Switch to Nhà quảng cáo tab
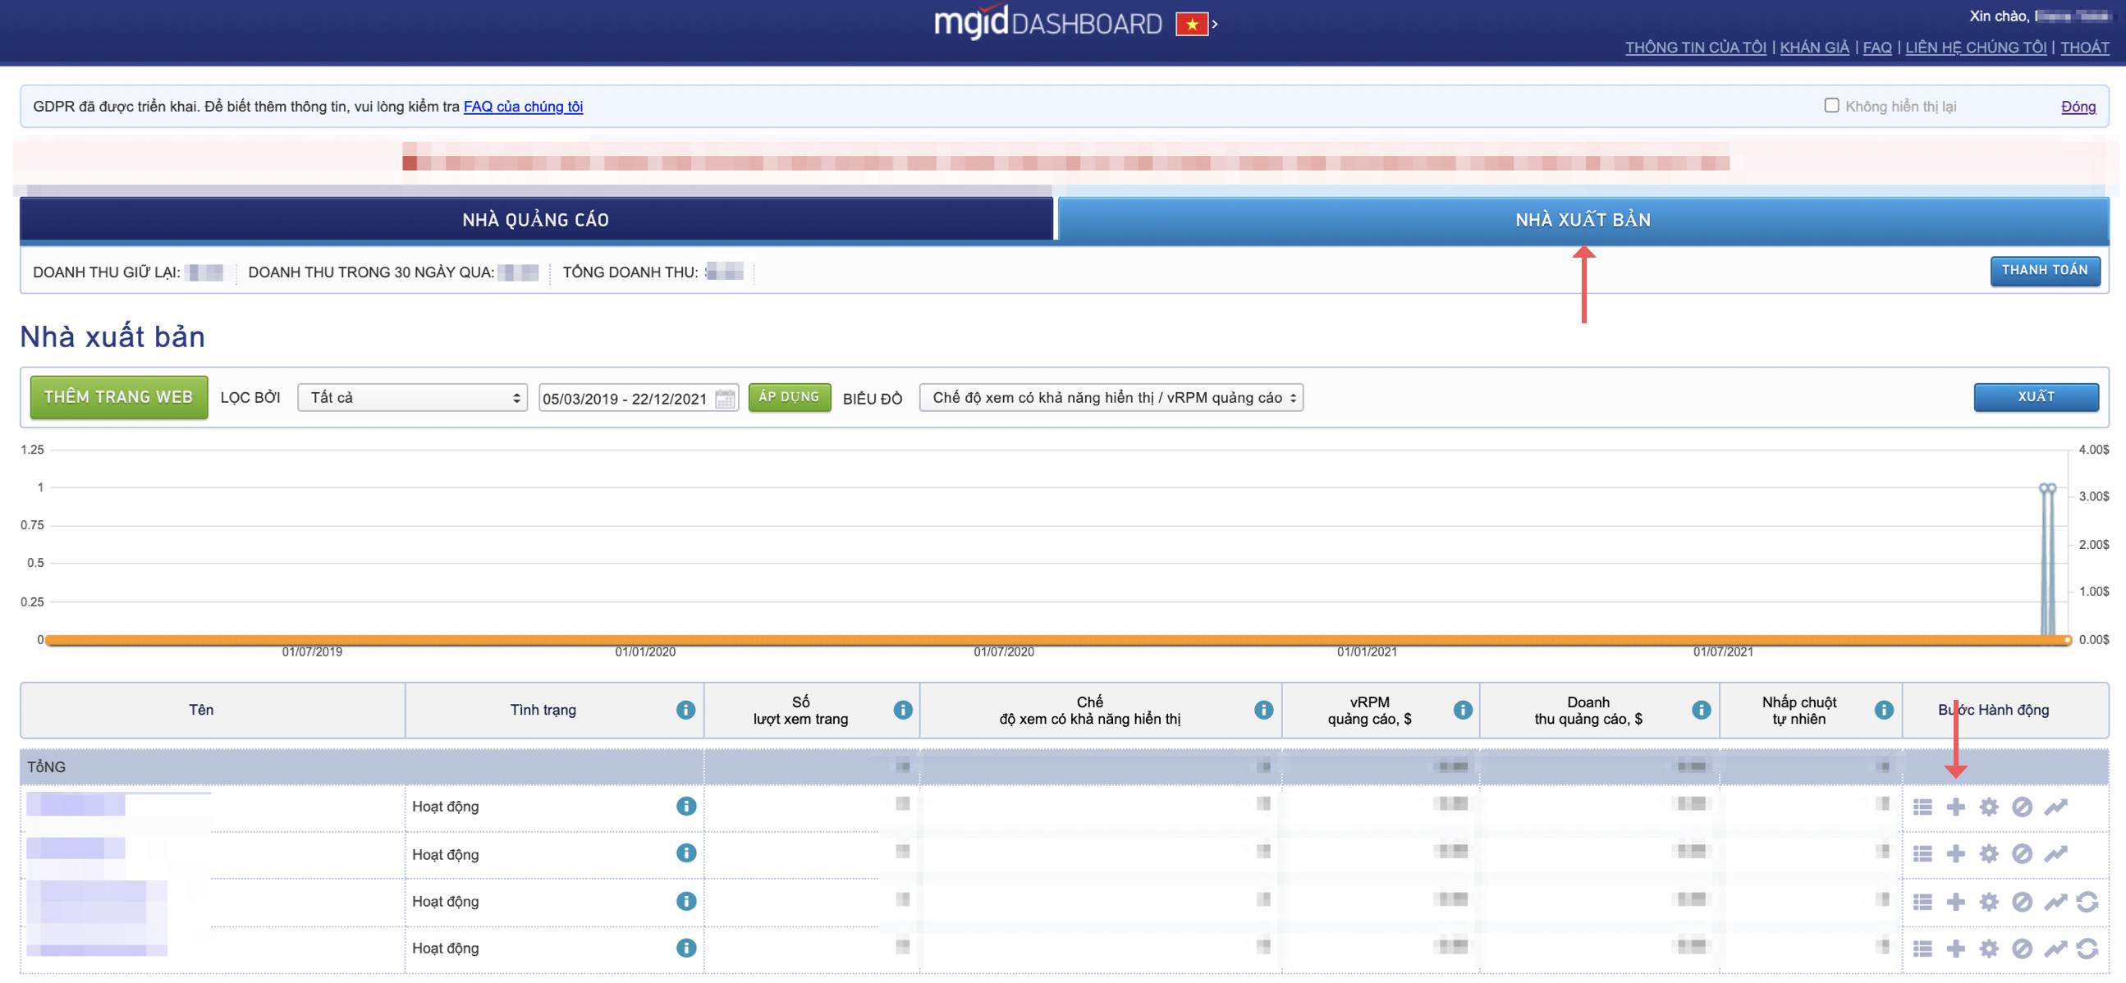 [x=536, y=219]
